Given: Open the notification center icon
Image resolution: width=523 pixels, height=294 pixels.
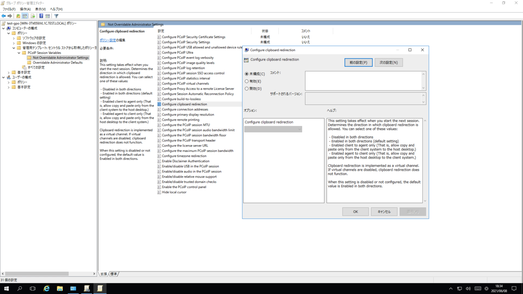Looking at the screenshot, I should point(514,288).
